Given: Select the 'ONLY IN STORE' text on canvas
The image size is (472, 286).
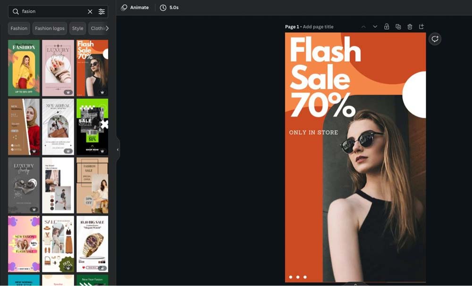Looking at the screenshot, I should [313, 132].
